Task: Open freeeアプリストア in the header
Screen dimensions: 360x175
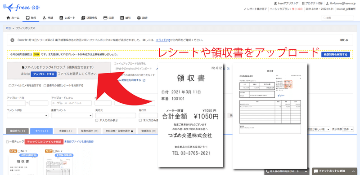Action: pyautogui.click(x=286, y=4)
